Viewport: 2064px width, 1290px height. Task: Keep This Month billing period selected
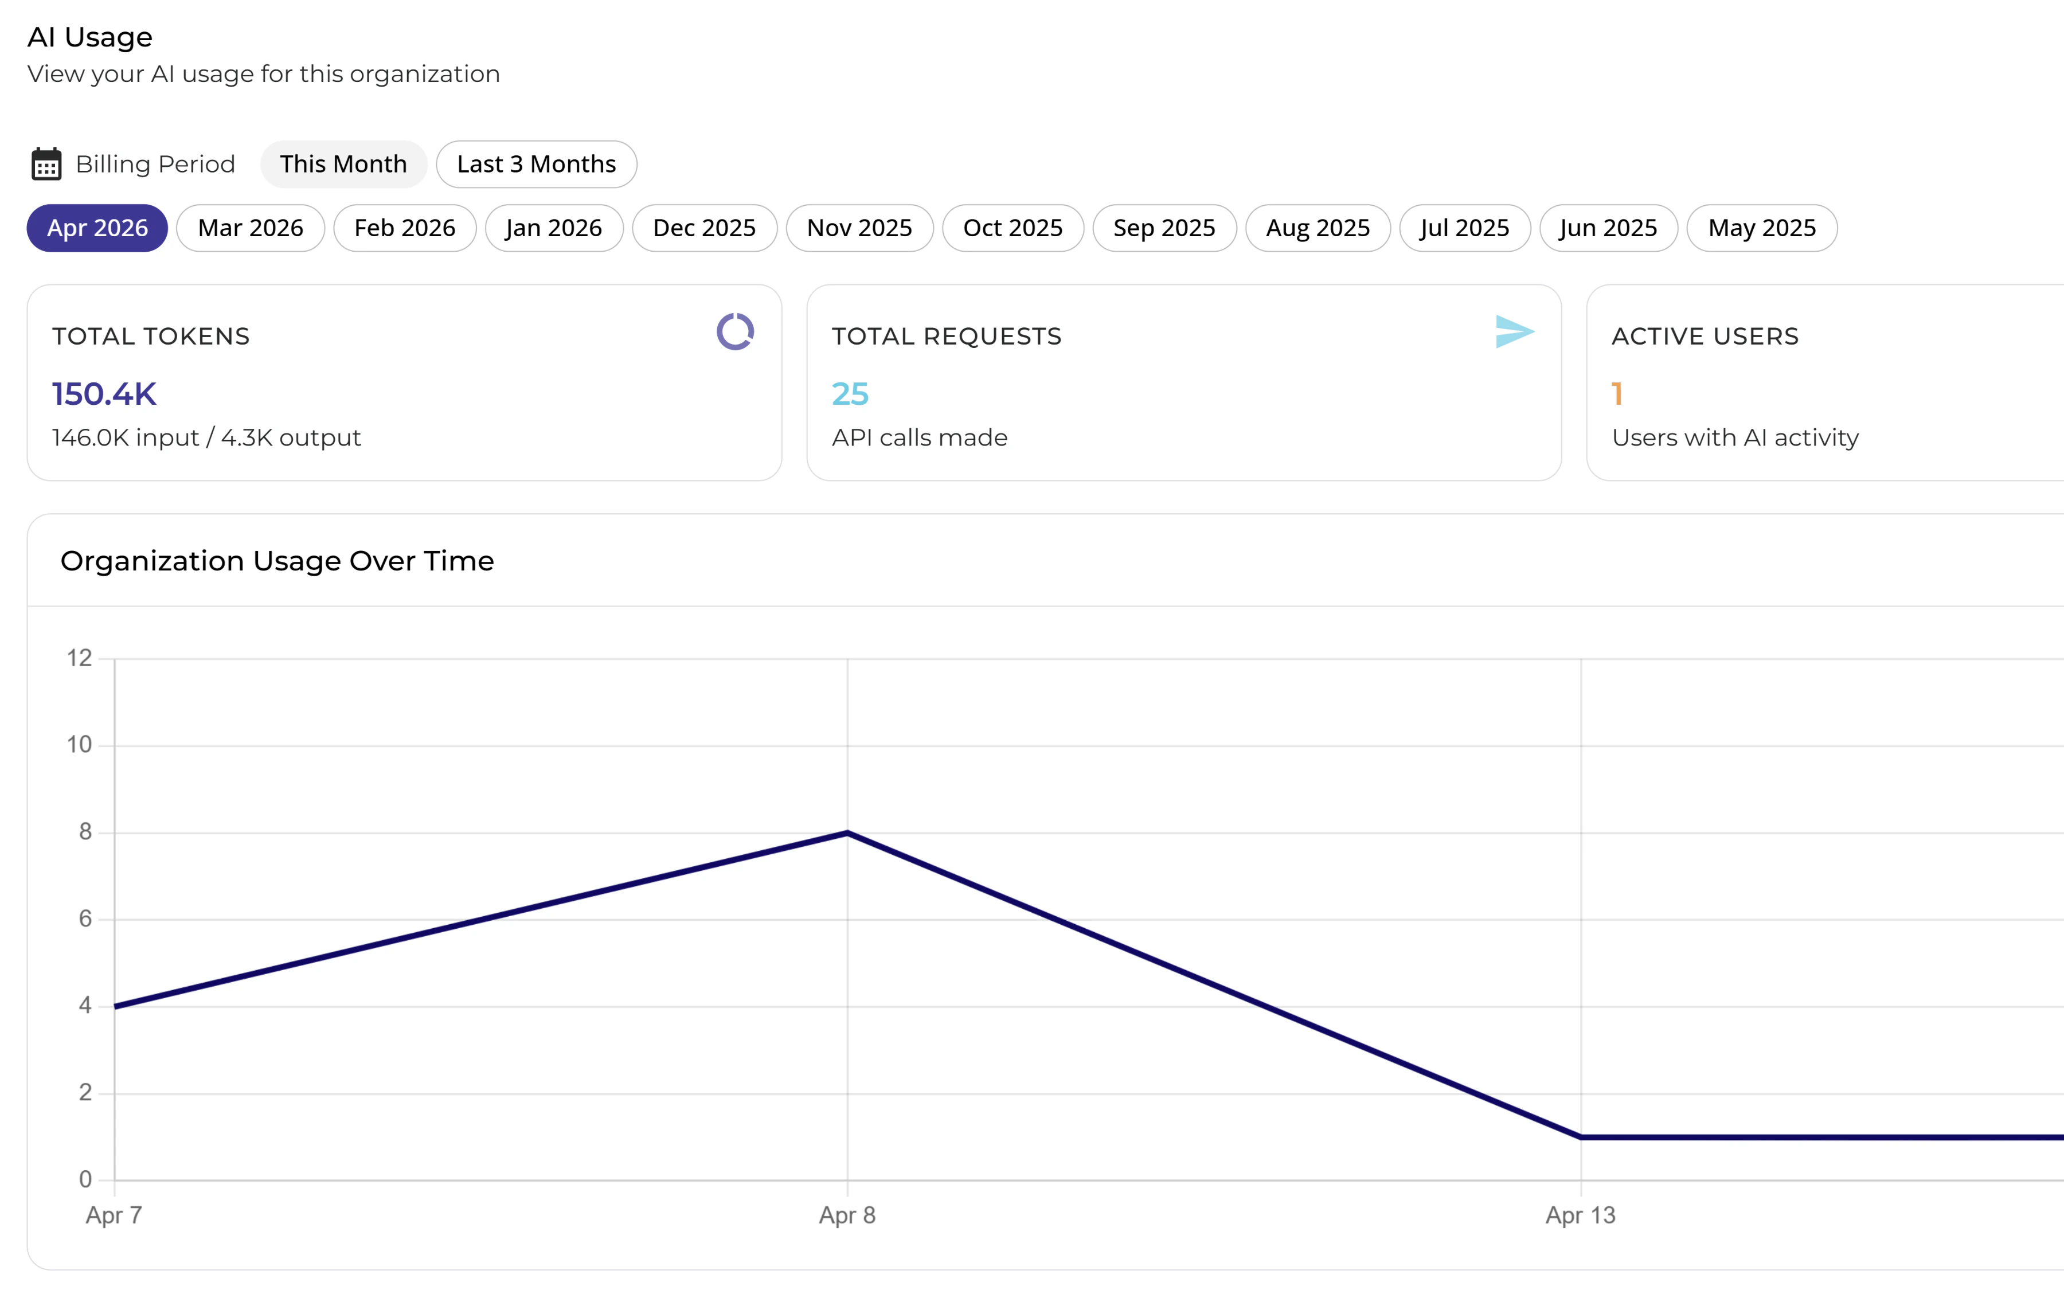[344, 163]
